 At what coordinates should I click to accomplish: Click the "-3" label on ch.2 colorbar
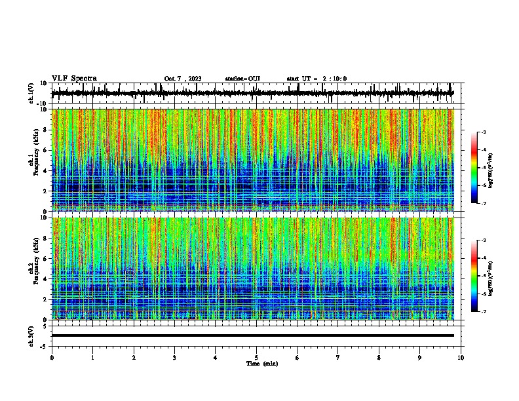pos(483,240)
